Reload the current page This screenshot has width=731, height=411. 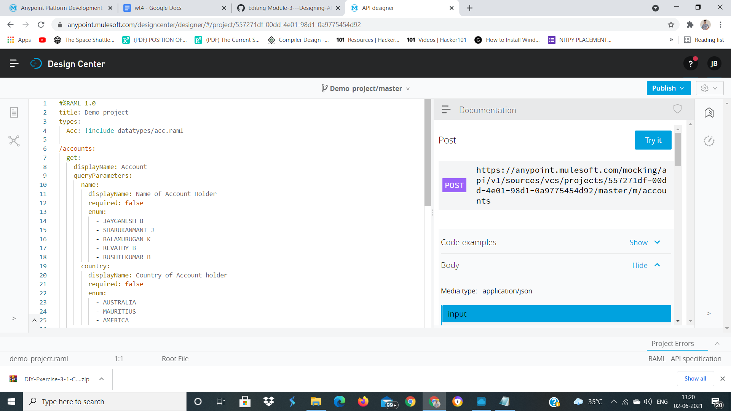coord(41,25)
